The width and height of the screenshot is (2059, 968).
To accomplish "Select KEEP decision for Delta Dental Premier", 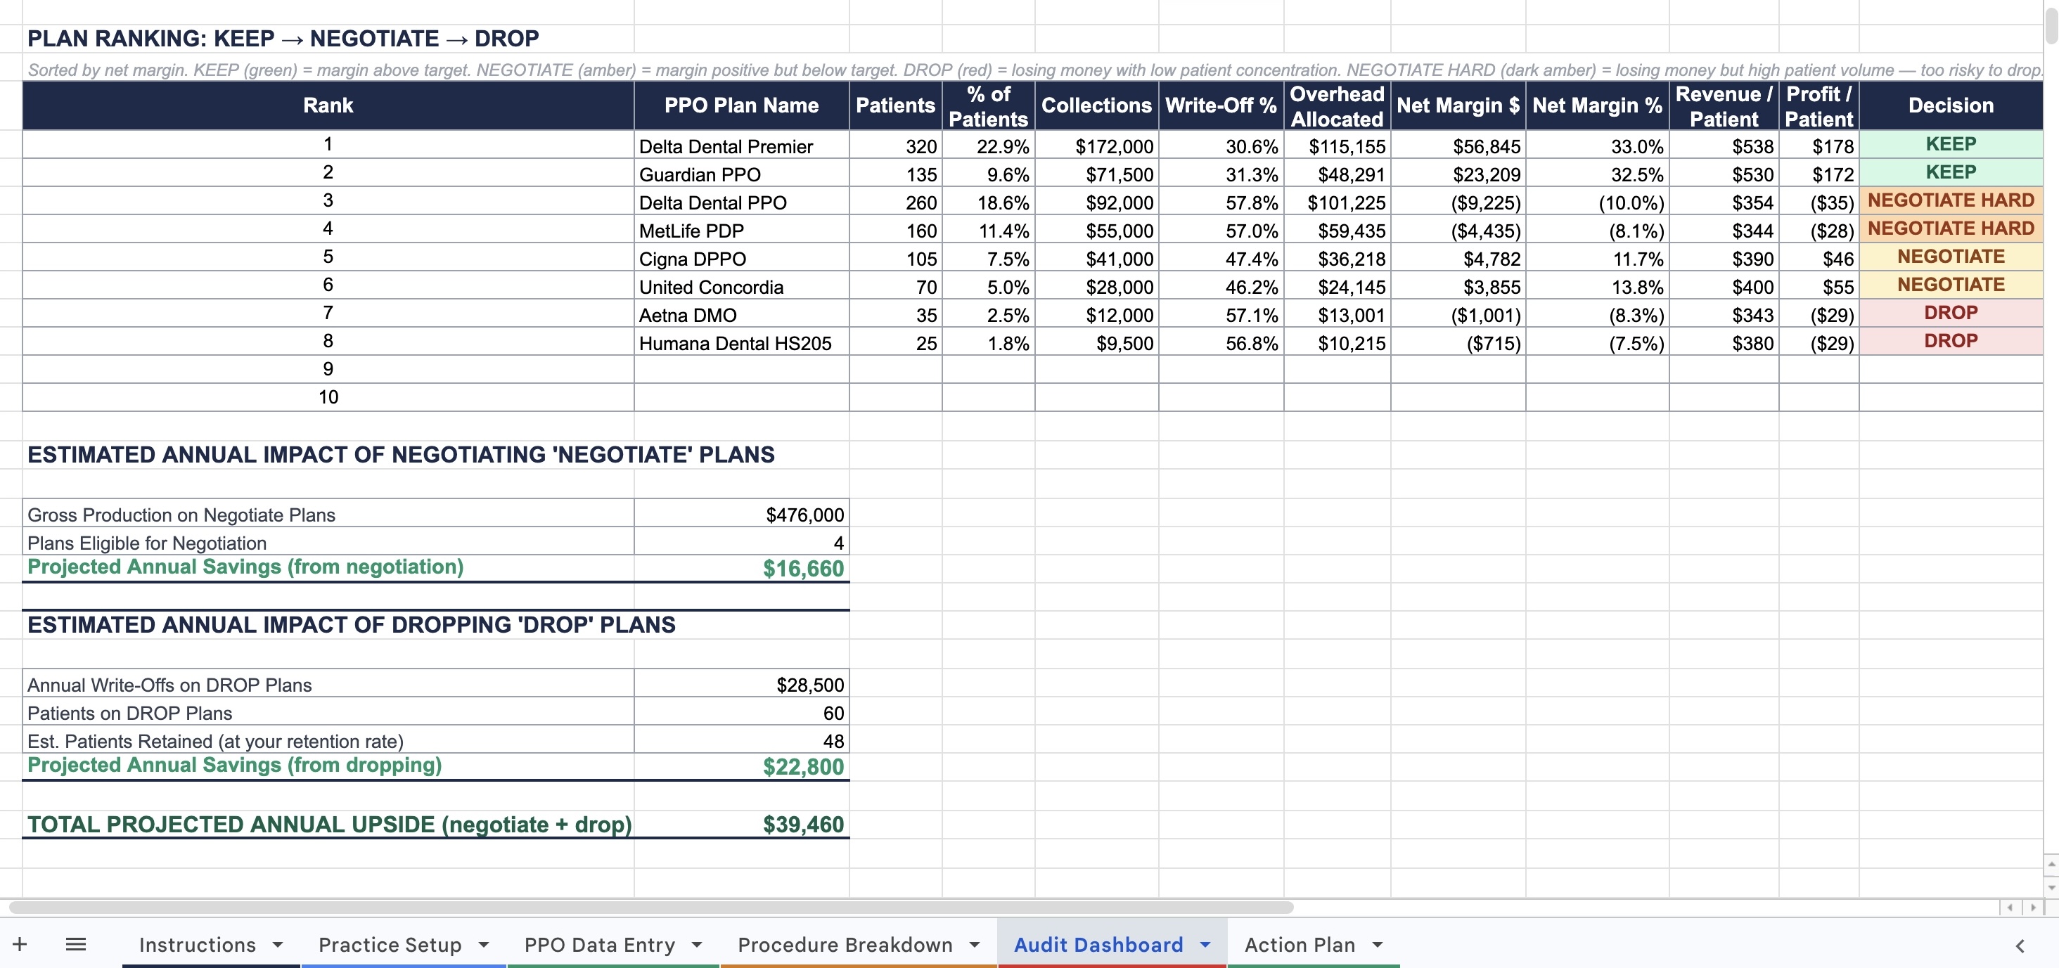I will tap(1951, 145).
